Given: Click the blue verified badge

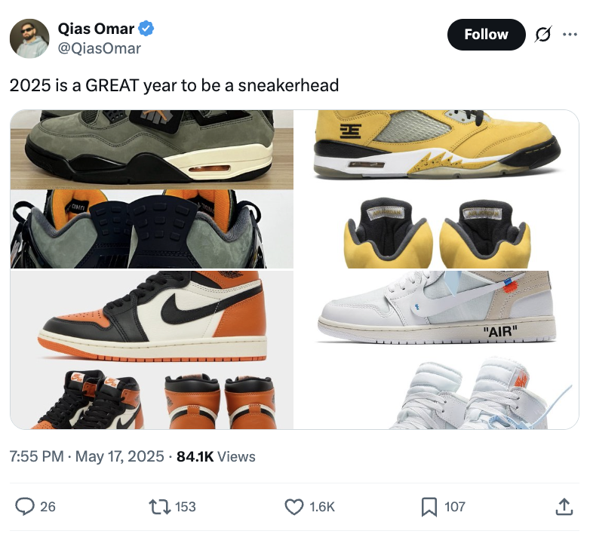Looking at the screenshot, I should (146, 29).
